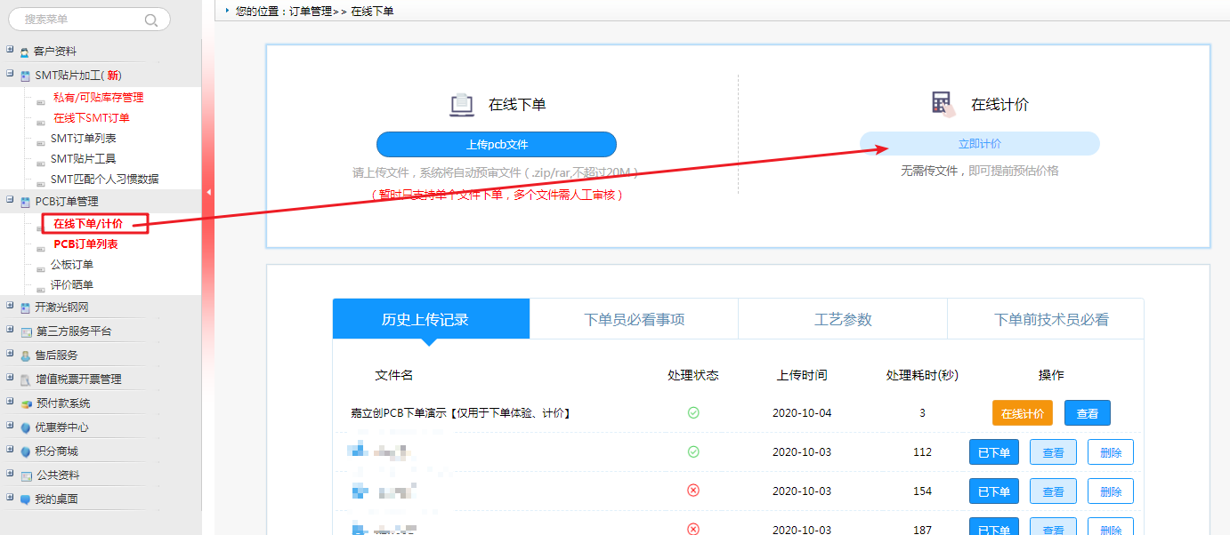Expand the 客户资料 tree node
The image size is (1230, 535).
click(10, 51)
